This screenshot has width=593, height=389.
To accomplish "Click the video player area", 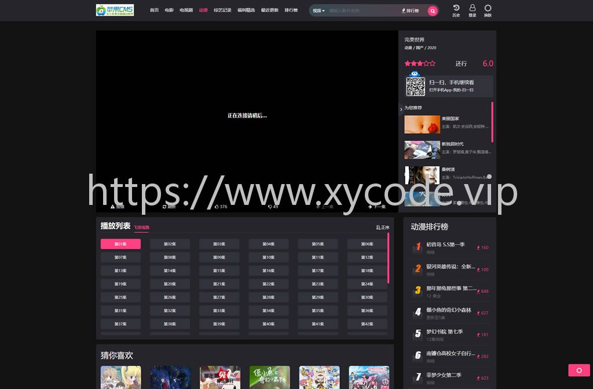I will [247, 116].
